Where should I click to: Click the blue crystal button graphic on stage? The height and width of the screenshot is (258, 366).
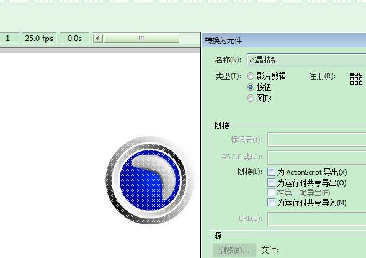(x=150, y=180)
